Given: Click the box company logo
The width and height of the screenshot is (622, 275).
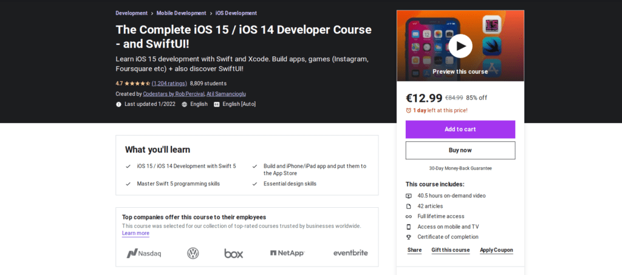Looking at the screenshot, I should coord(234,253).
